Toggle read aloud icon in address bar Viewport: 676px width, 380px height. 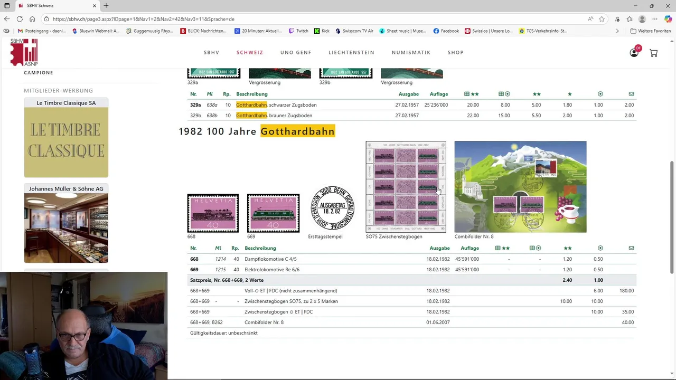(x=590, y=19)
